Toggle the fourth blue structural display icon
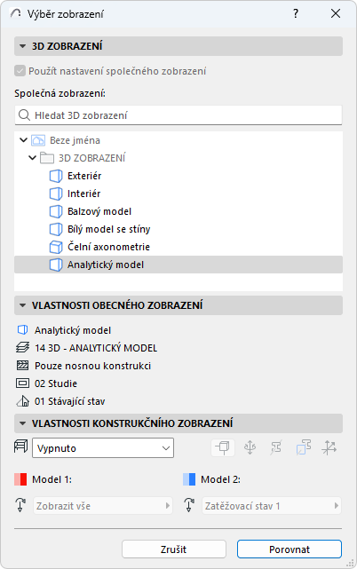The width and height of the screenshot is (357, 569). (x=303, y=447)
